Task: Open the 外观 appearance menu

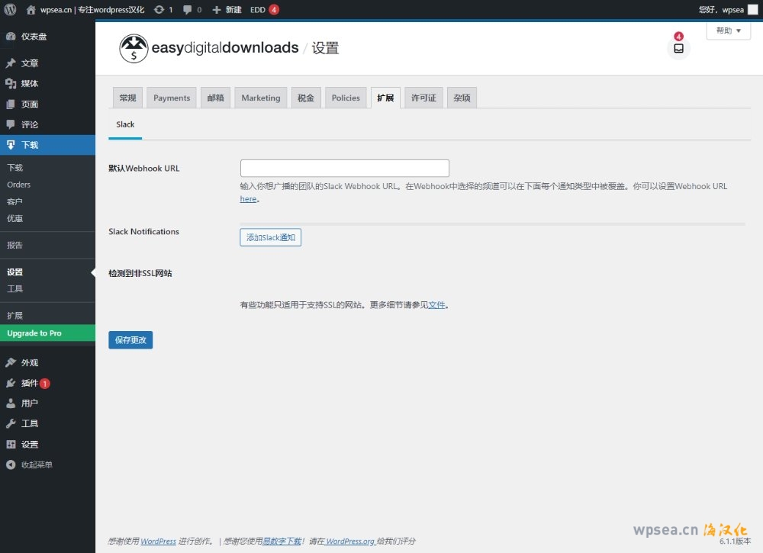Action: 30,363
